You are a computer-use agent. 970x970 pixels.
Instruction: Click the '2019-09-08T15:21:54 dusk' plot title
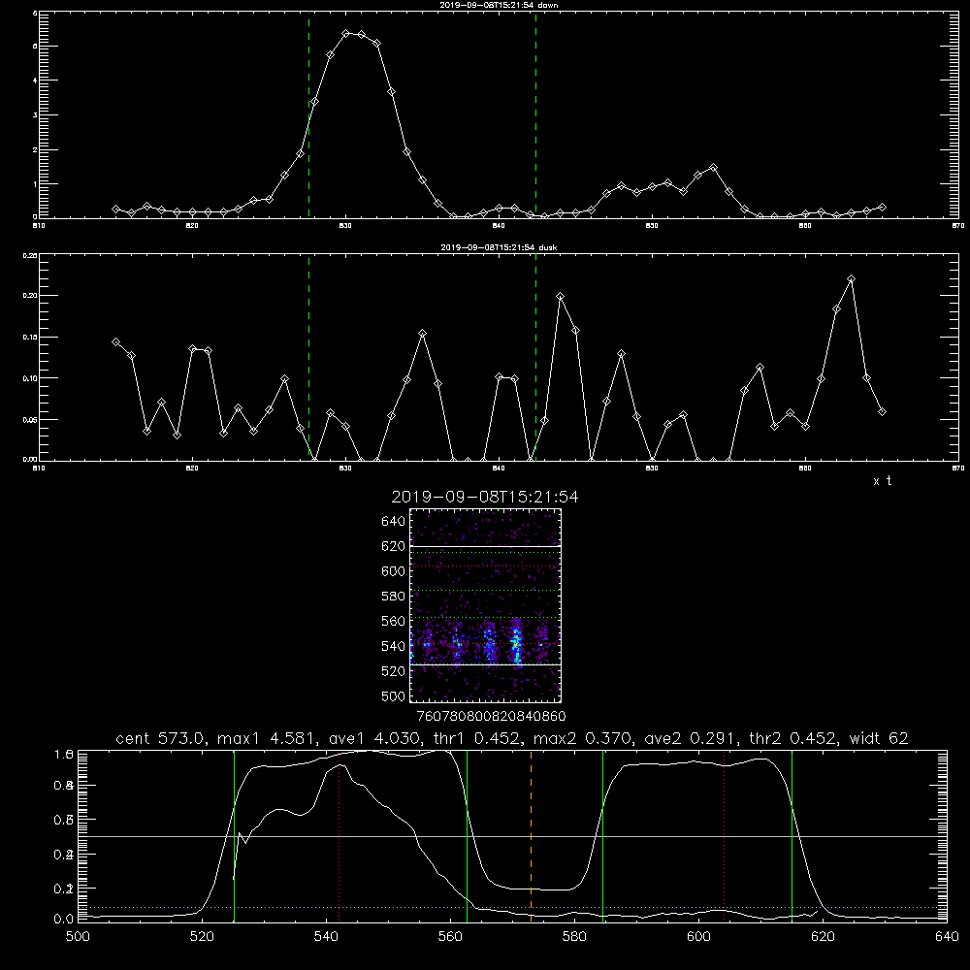[x=499, y=247]
